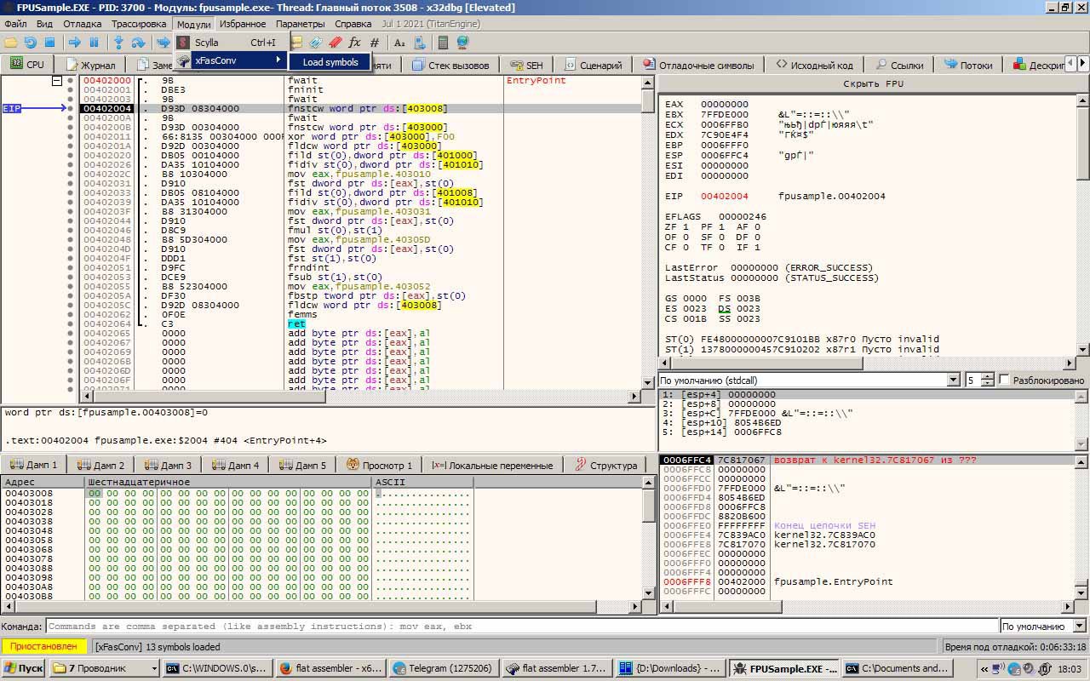The image size is (1090, 681).
Task: Open the Избранное menu
Action: pos(242,24)
